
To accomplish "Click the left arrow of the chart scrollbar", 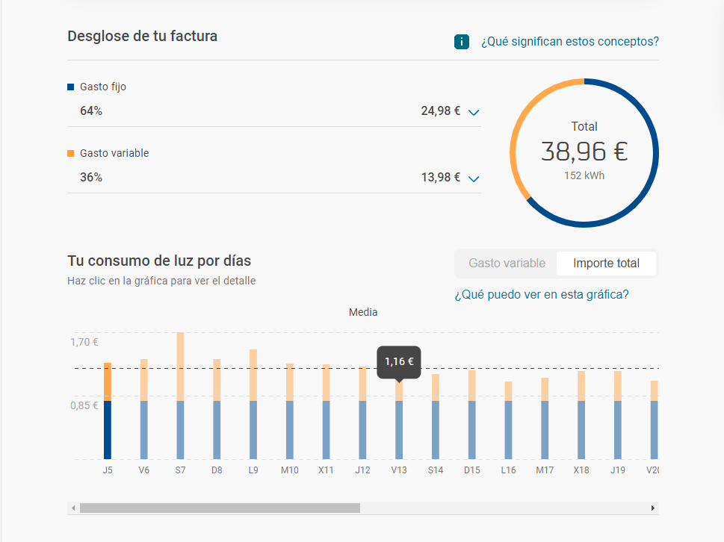I will pyautogui.click(x=72, y=507).
